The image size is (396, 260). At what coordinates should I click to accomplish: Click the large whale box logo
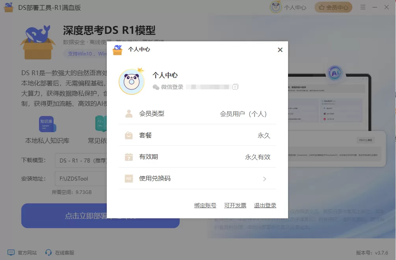[x=38, y=42]
